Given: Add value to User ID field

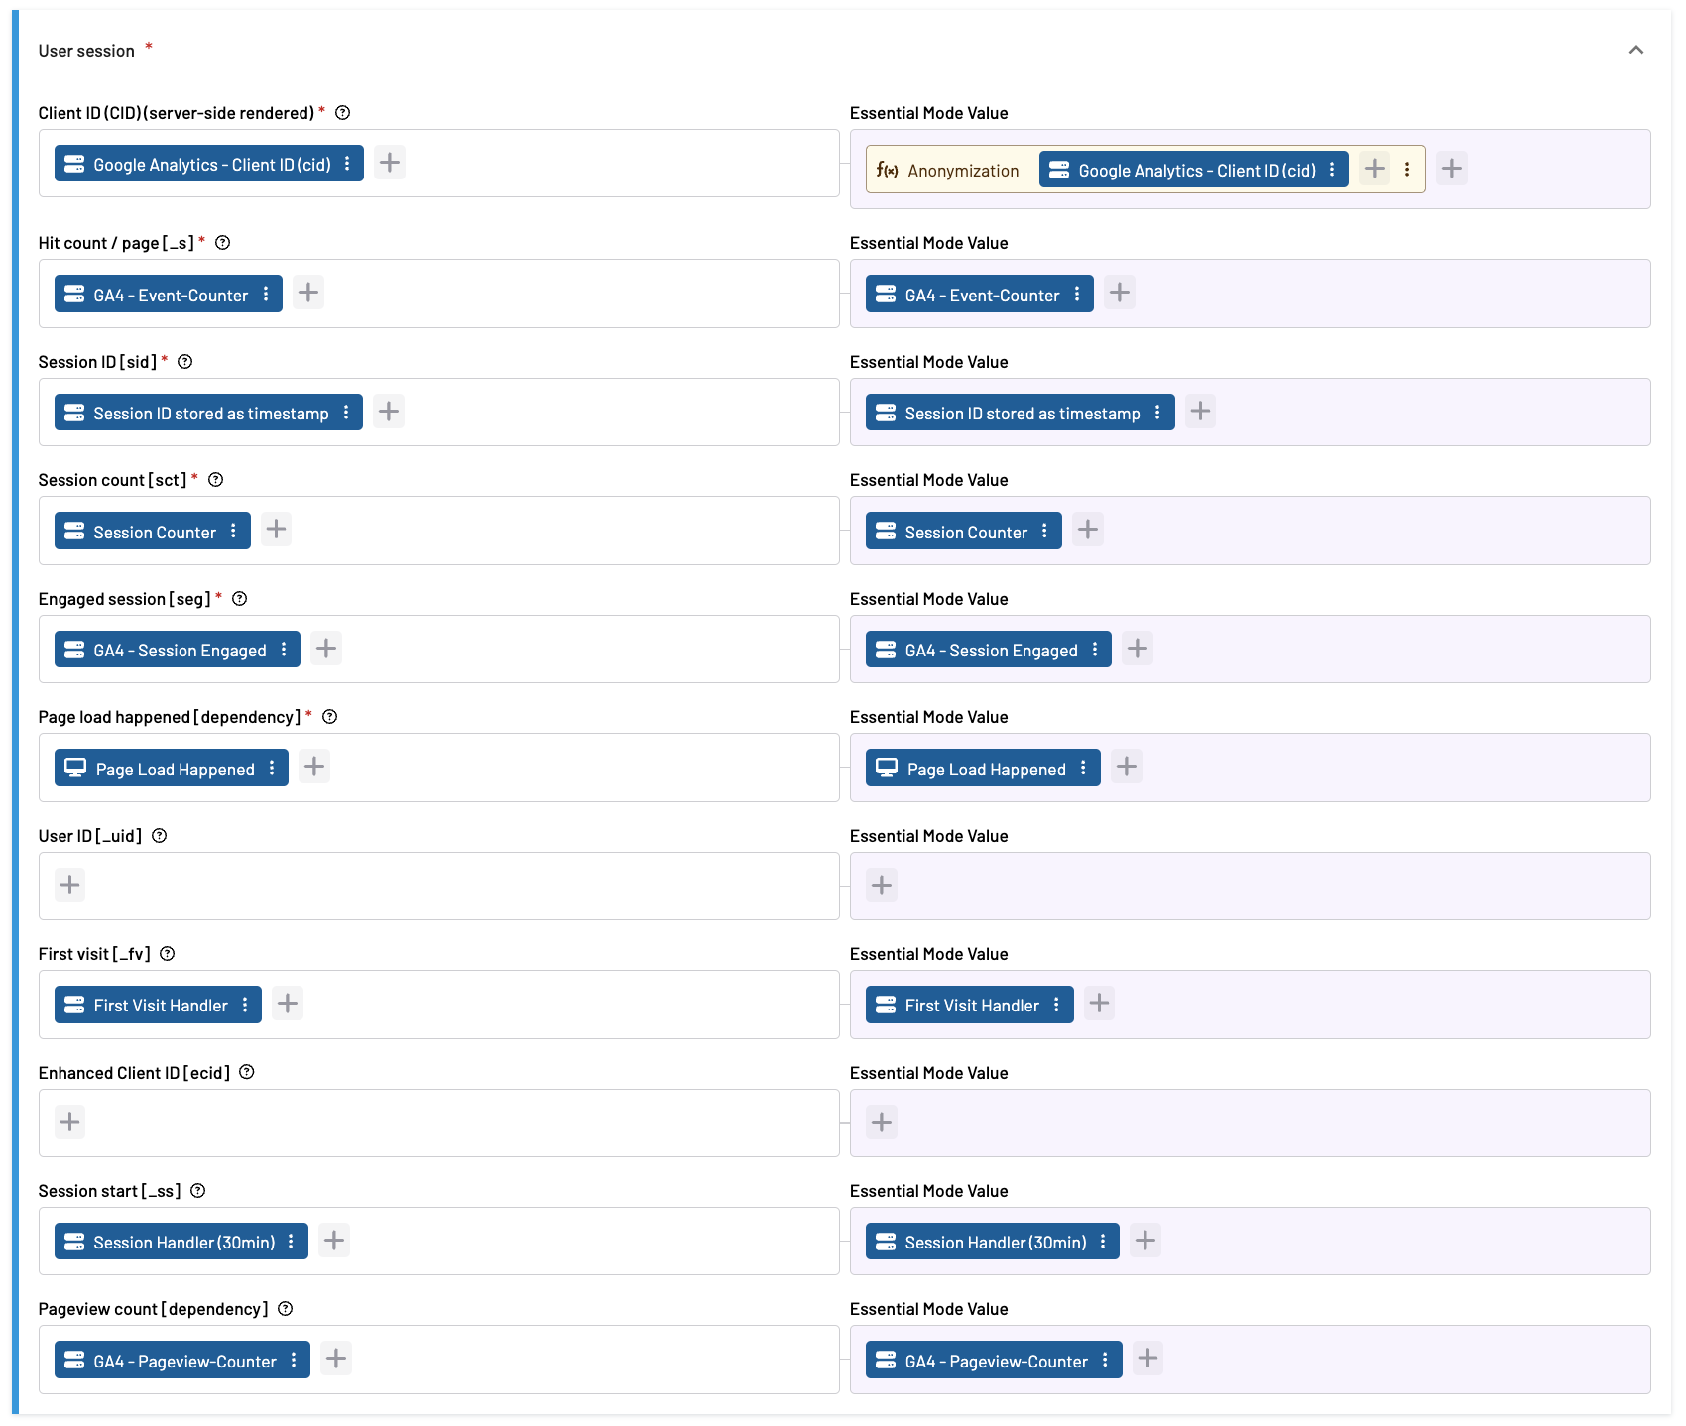Looking at the screenshot, I should tap(69, 885).
